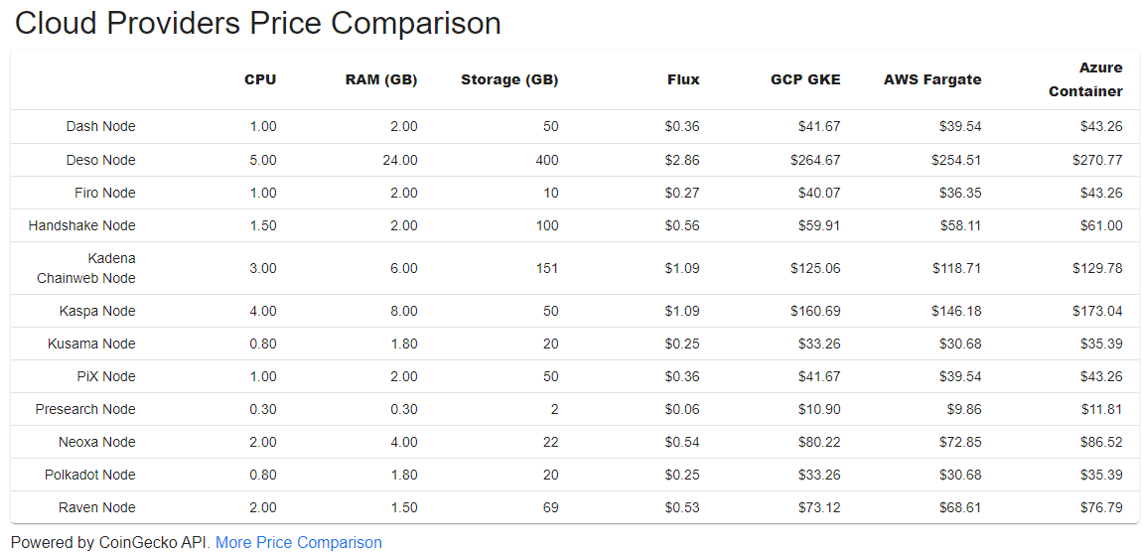The image size is (1142, 552).
Task: Click Deso Node's $2.86 Flux price
Action: (682, 160)
